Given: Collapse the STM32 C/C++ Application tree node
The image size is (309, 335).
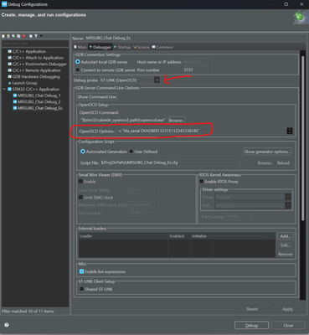Looking at the screenshot, I should (4, 89).
